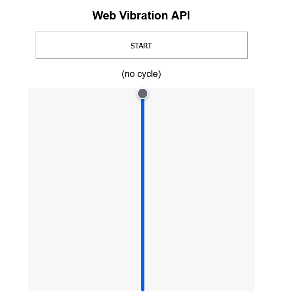Viewport: 283px width, 300px height.
Task: Click the right edge of the START button
Action: pyautogui.click(x=245, y=46)
